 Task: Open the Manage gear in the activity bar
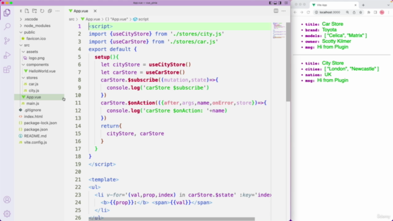click(x=7, y=214)
